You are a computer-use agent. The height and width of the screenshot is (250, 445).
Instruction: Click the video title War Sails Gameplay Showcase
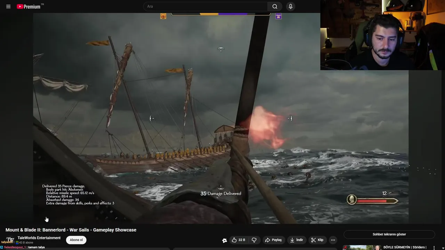click(71, 230)
